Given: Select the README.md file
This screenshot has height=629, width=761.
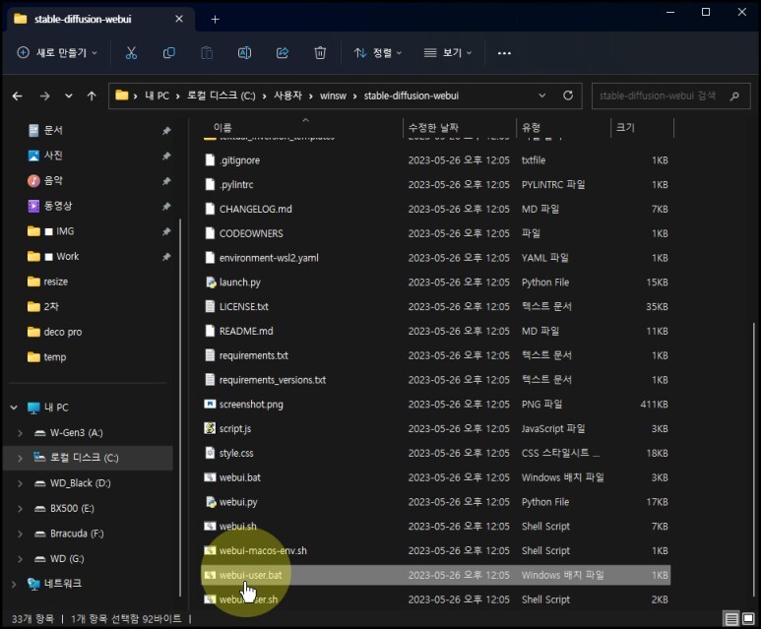Looking at the screenshot, I should click(436, 331).
